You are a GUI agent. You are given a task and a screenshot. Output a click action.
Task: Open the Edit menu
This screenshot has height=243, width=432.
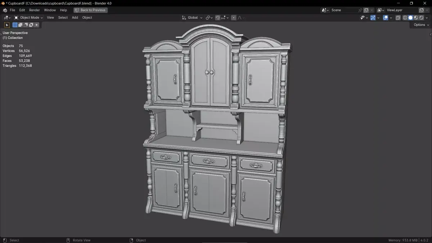click(x=22, y=10)
